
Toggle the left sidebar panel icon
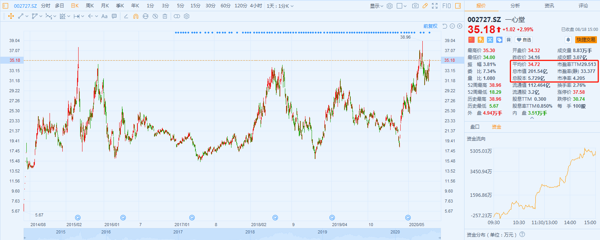pyautogui.click(x=5, y=6)
